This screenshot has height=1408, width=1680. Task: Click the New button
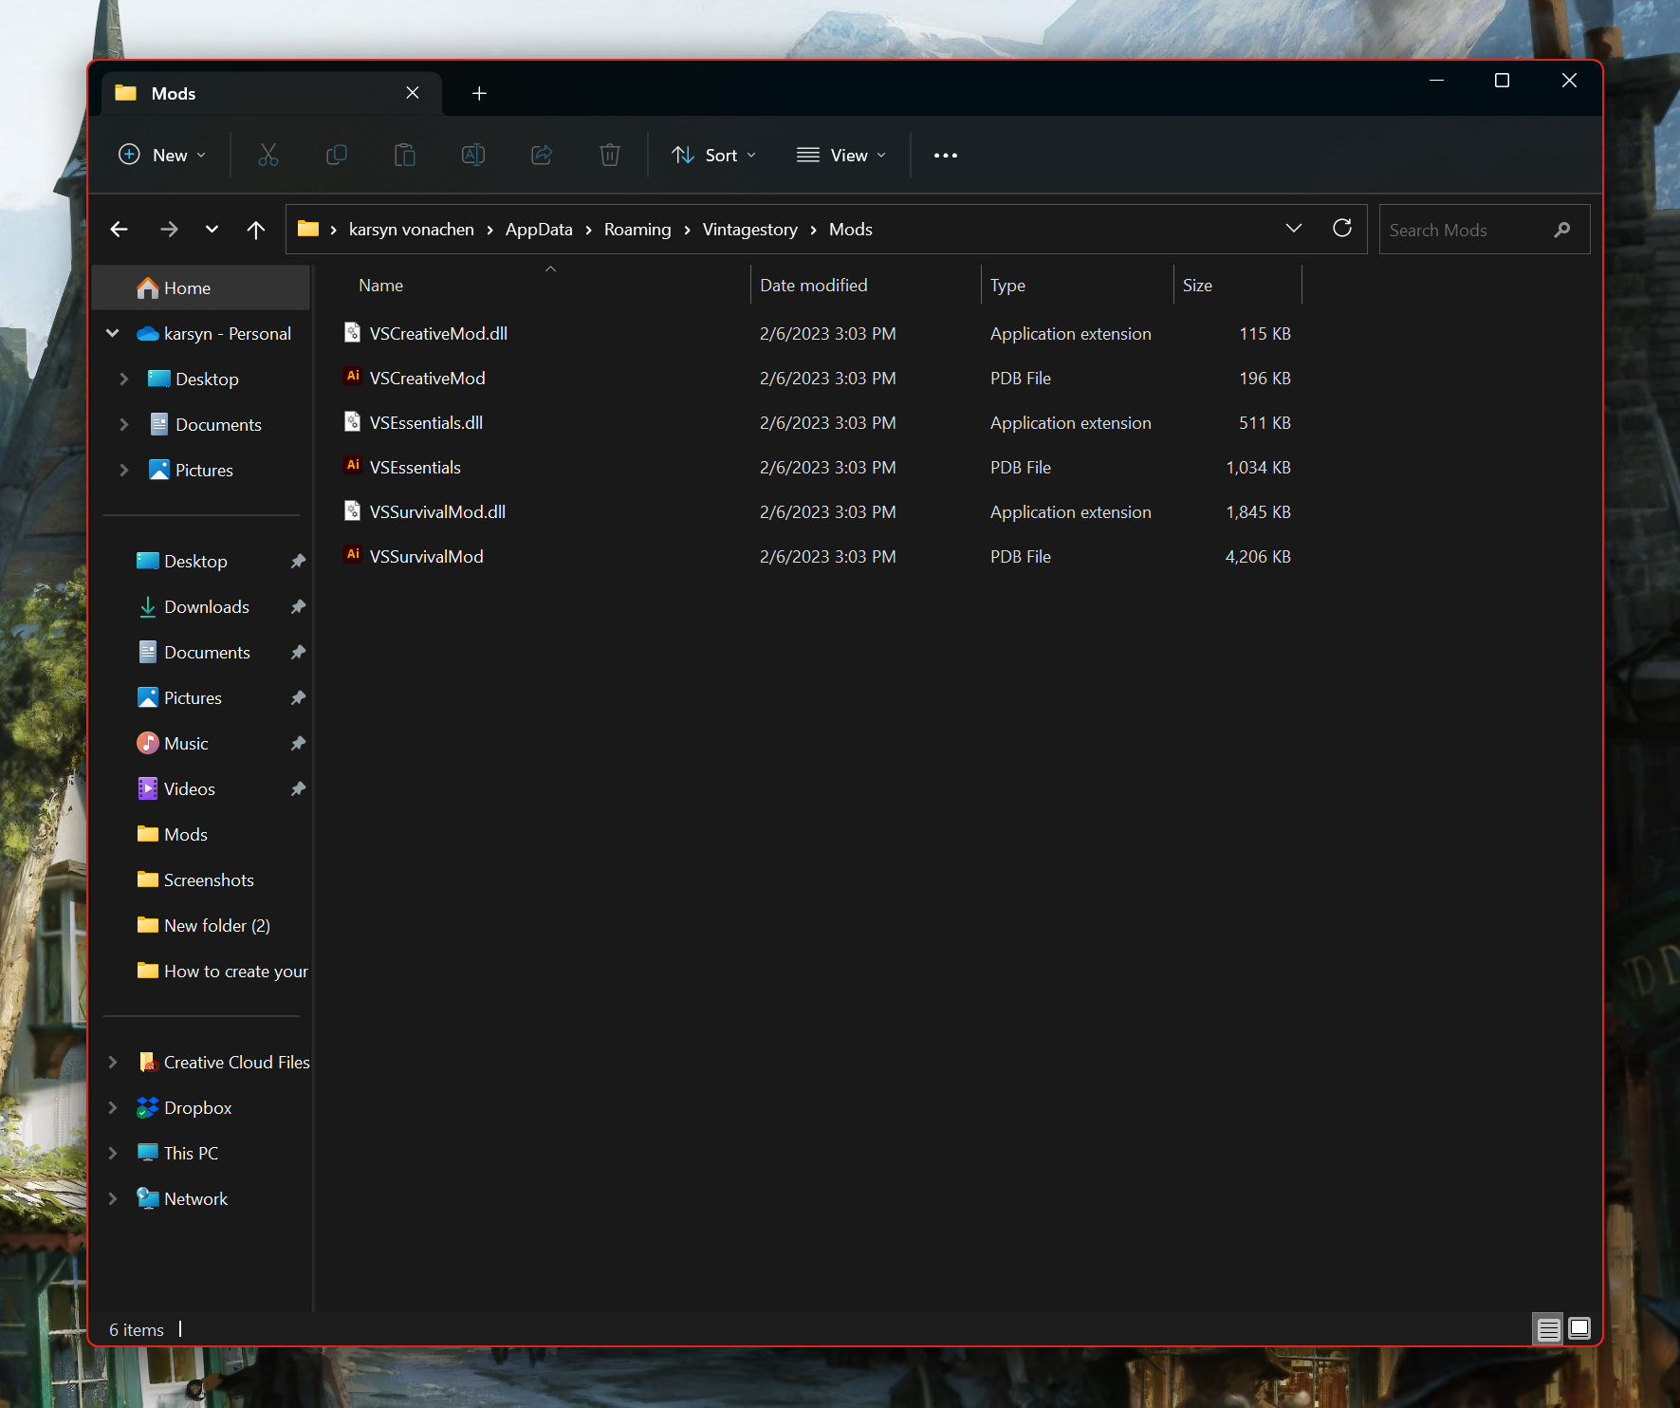click(162, 155)
